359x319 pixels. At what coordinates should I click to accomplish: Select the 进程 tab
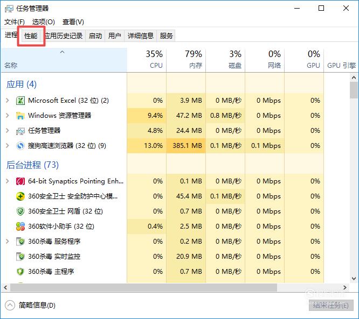11,35
